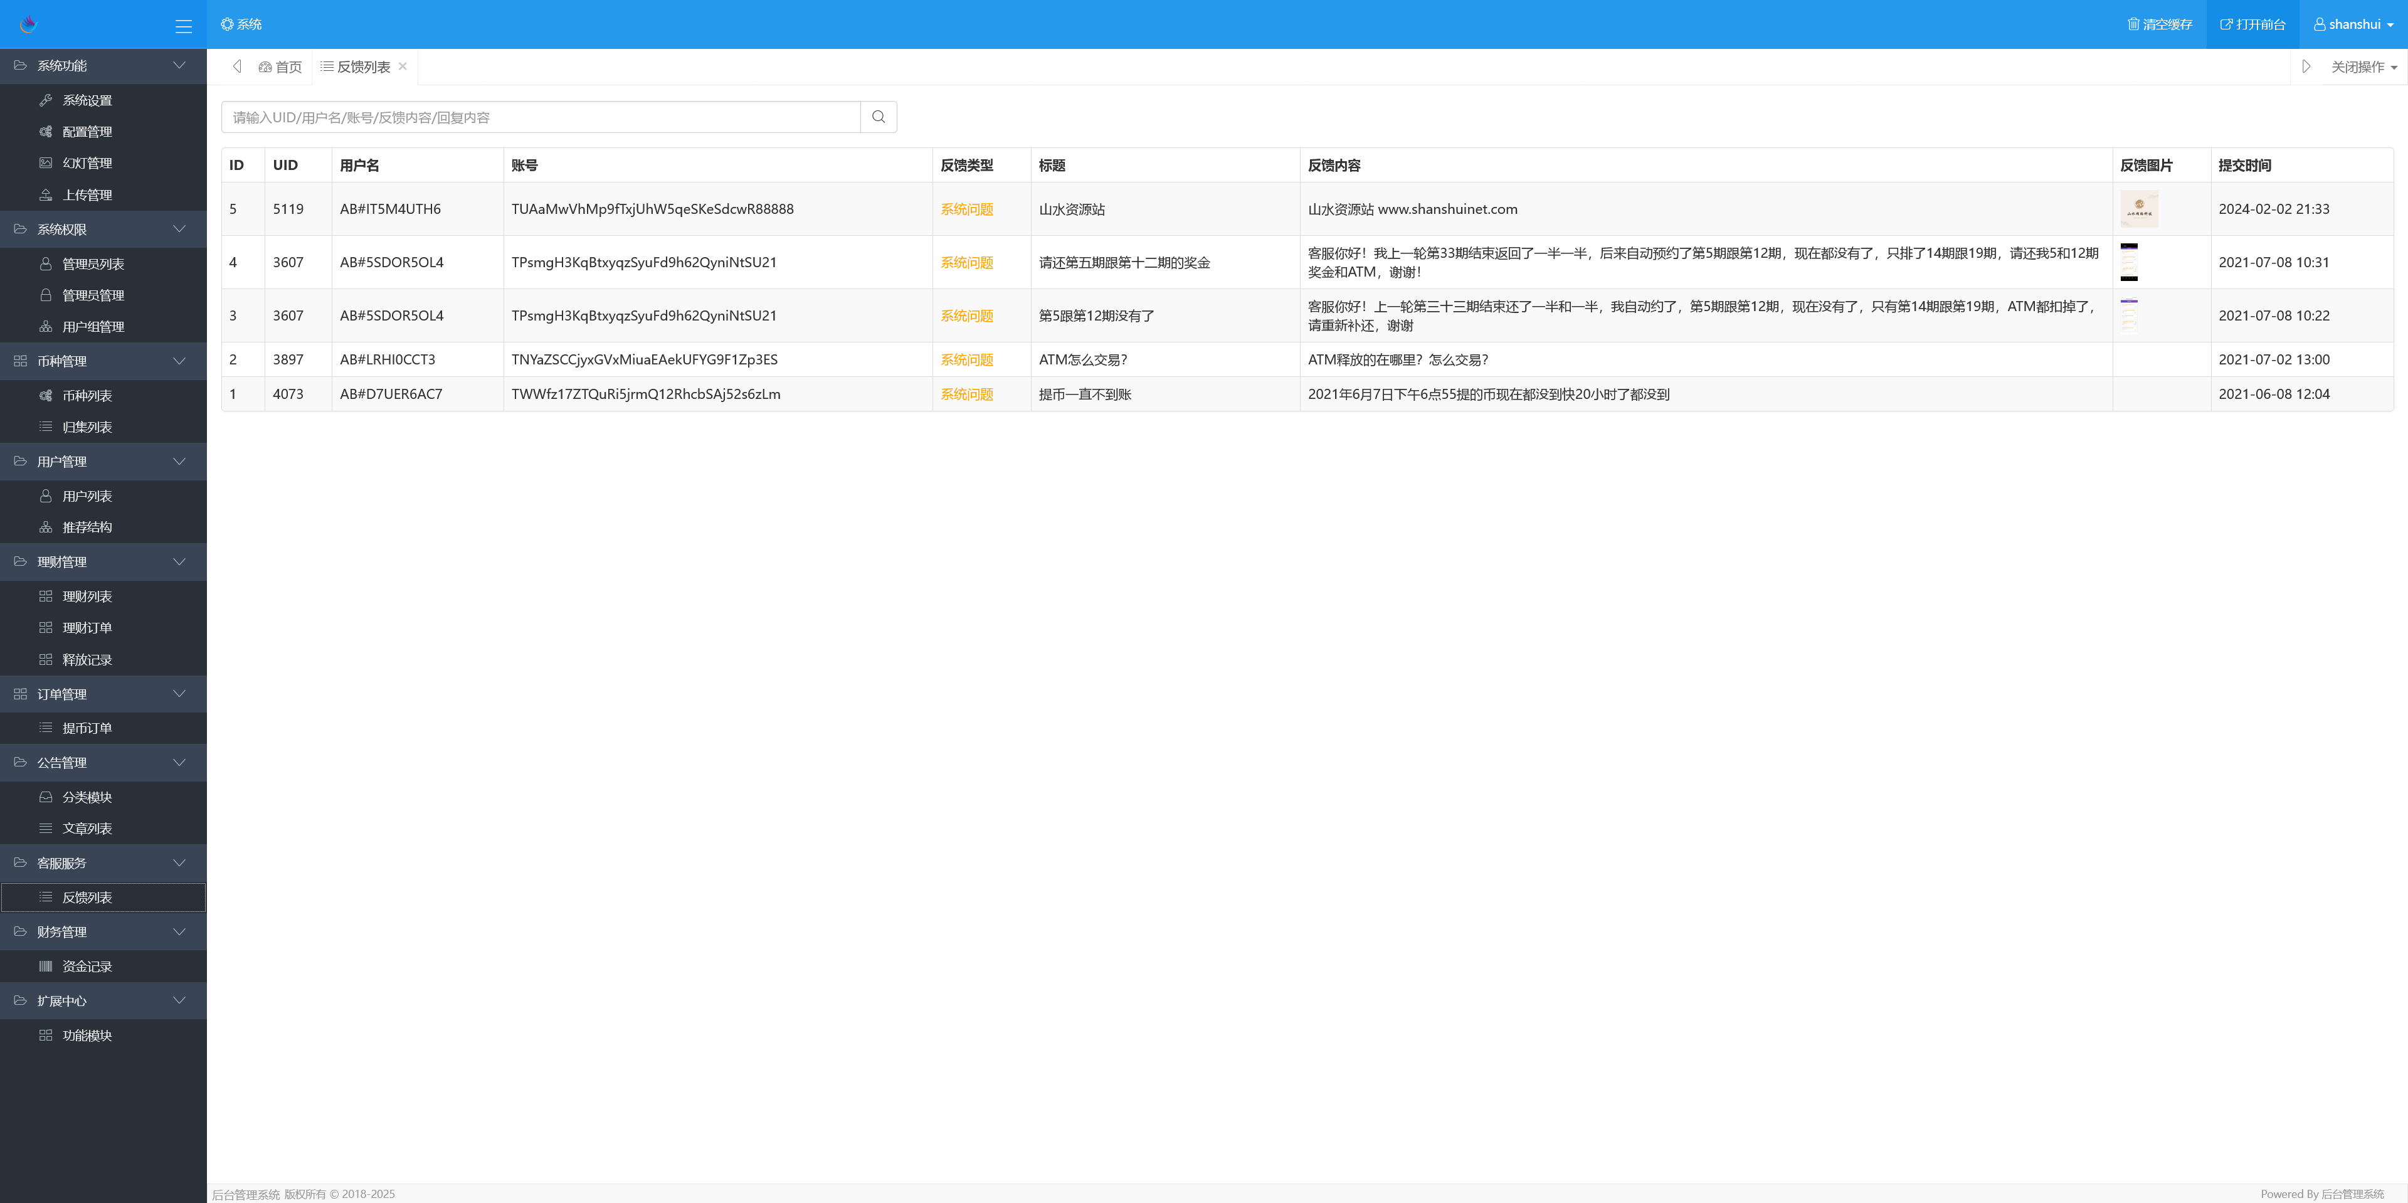
Task: Open 资金记录 under 财务管理
Action: [87, 965]
